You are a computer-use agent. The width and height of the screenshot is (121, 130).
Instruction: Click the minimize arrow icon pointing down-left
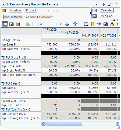click(109, 4)
